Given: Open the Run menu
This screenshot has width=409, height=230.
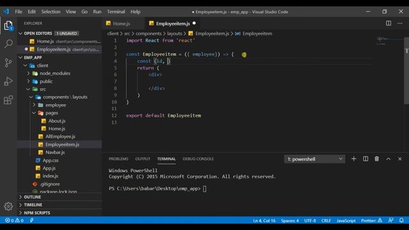Looking at the screenshot, I should 97,11.
